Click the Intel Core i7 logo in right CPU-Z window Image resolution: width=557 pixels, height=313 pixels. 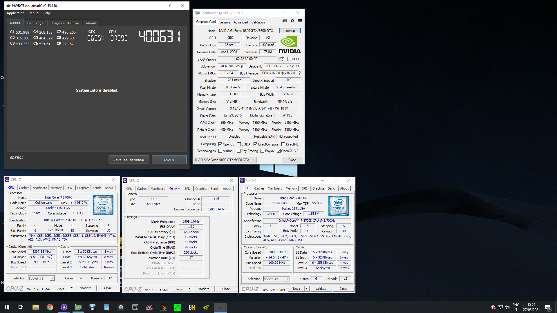click(339, 206)
